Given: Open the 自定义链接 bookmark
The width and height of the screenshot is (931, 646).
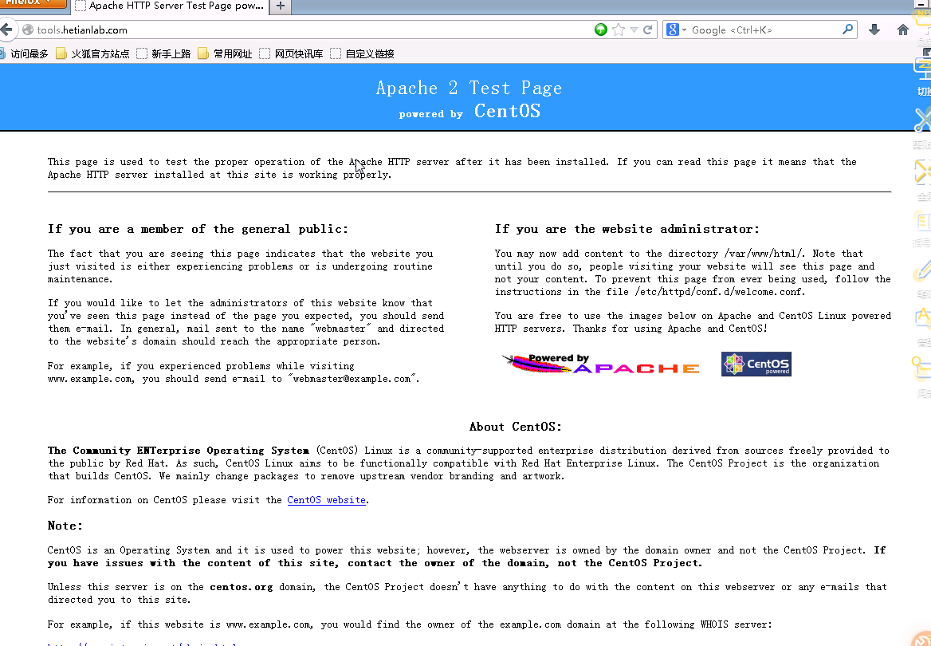Looking at the screenshot, I should coord(362,54).
